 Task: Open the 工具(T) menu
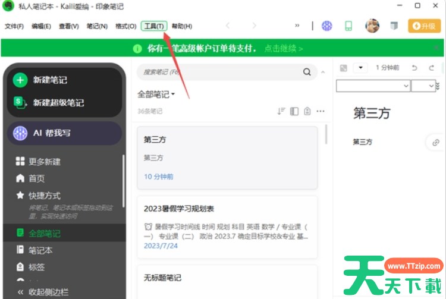click(155, 26)
